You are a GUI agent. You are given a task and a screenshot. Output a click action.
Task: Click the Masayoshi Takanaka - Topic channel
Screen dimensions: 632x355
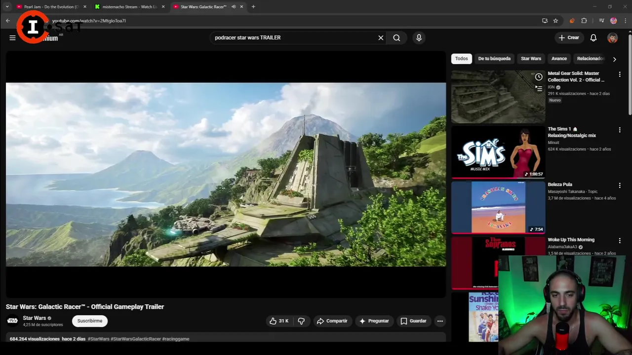point(573,191)
